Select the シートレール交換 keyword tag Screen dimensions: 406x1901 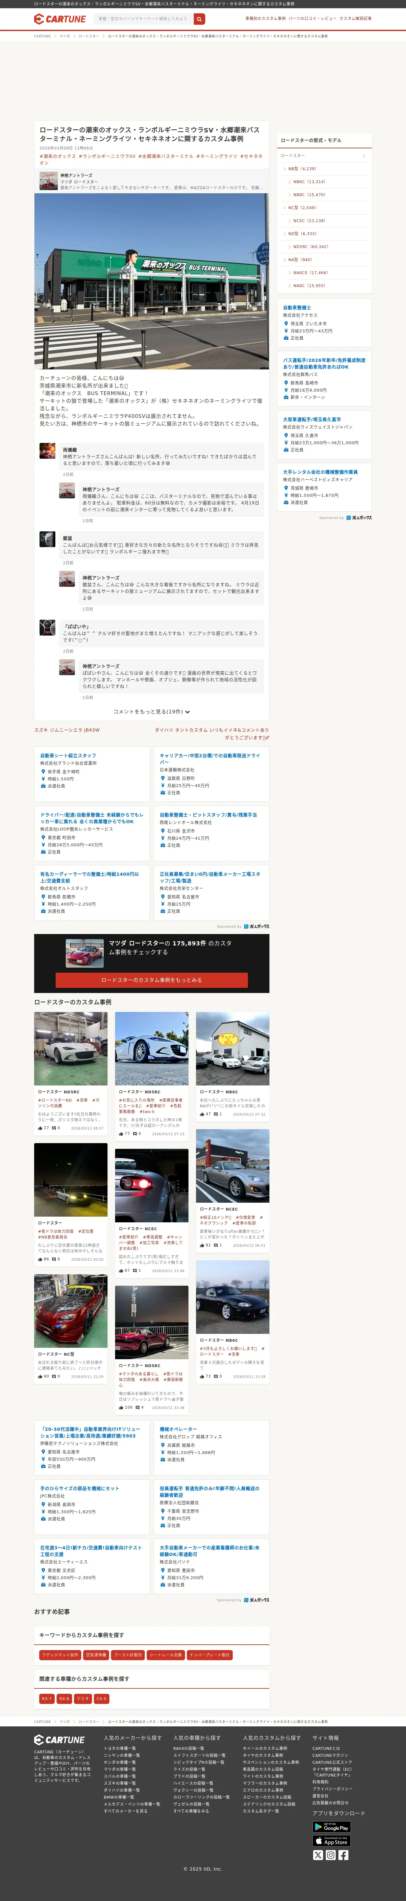[x=166, y=1655]
